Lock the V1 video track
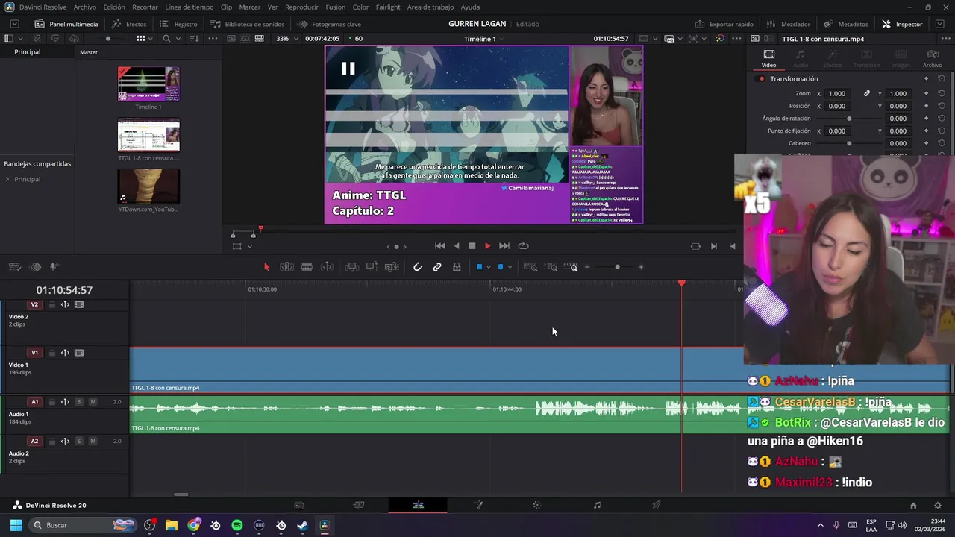The image size is (955, 537). coord(52,353)
